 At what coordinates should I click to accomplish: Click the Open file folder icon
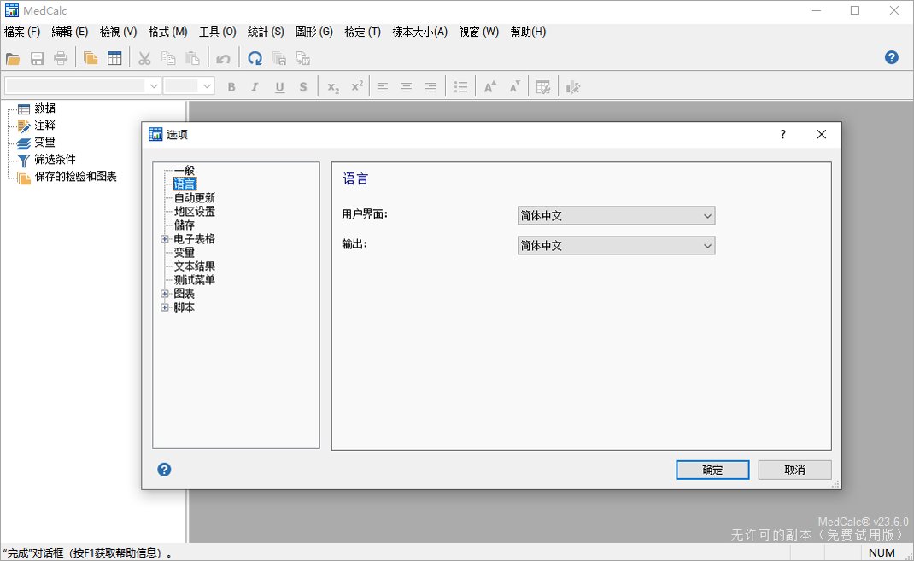(x=13, y=58)
